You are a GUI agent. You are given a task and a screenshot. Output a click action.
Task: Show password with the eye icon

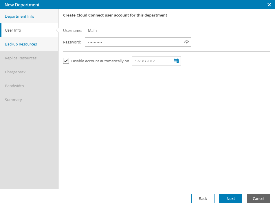(187, 42)
